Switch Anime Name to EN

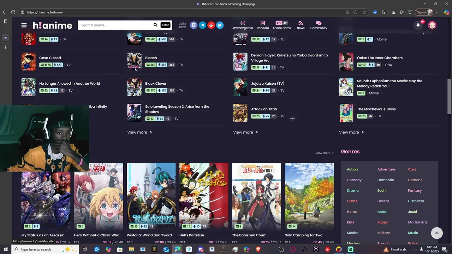pos(279,23)
